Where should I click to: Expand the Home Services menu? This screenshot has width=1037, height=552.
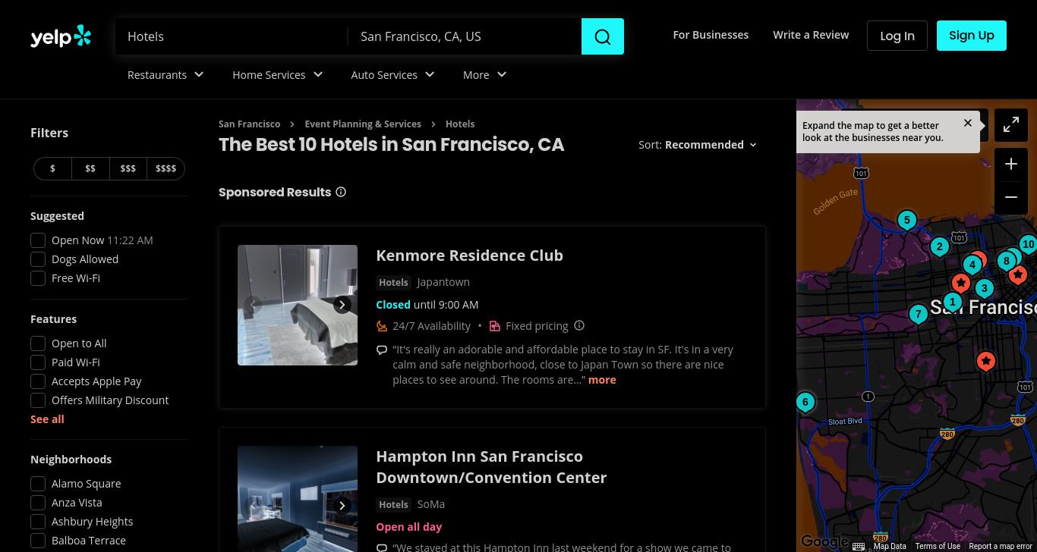click(278, 75)
